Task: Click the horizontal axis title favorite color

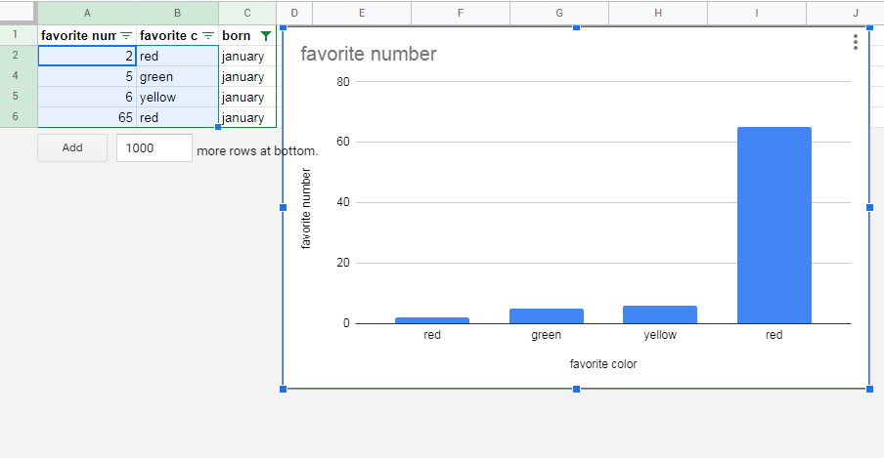Action: 603,364
